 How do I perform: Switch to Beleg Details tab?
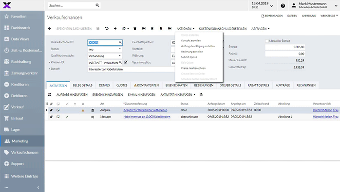(x=83, y=85)
